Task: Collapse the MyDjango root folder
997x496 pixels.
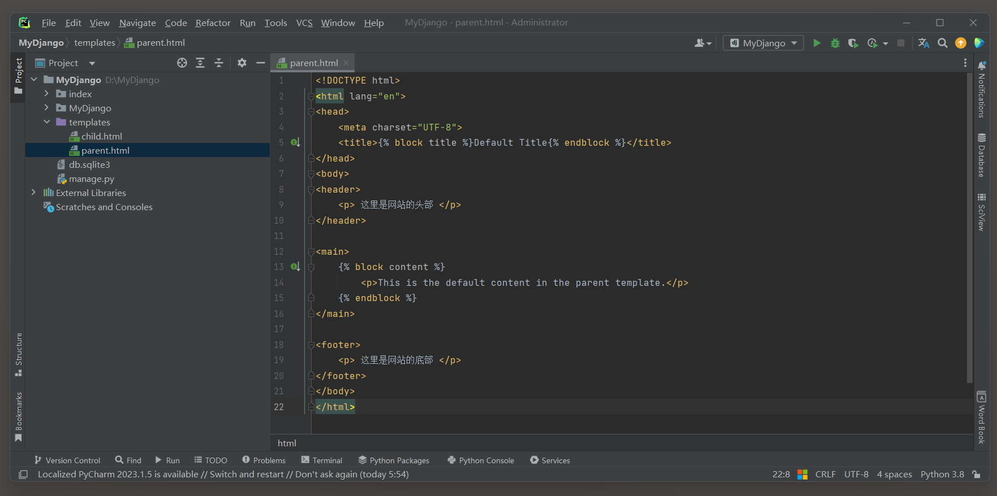Action: 34,80
